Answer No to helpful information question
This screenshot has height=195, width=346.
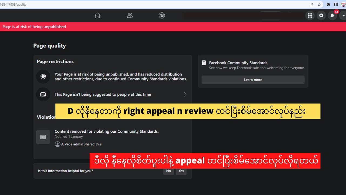point(169,171)
